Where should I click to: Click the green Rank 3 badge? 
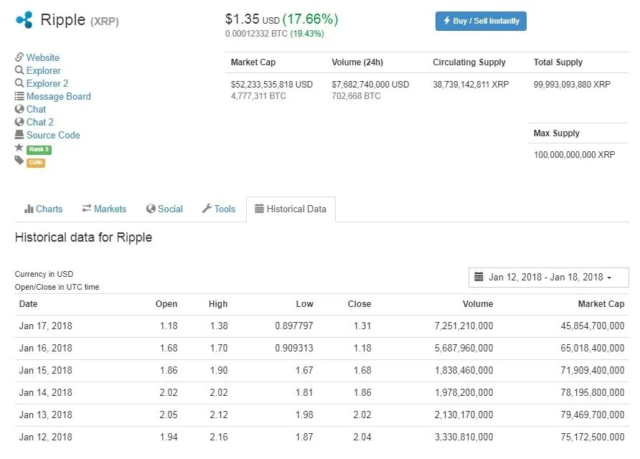(39, 149)
